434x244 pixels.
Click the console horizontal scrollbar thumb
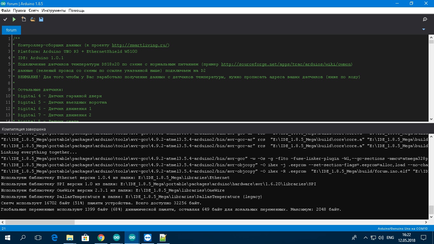coord(40,222)
